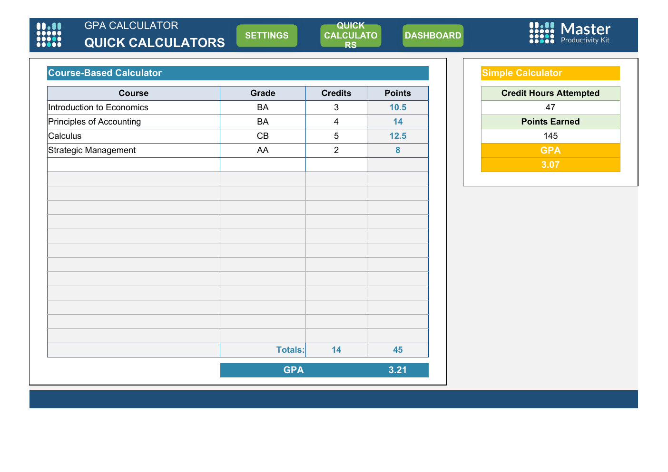Select the Introduction to Economics course cell
668x472 pixels.
click(x=134, y=107)
